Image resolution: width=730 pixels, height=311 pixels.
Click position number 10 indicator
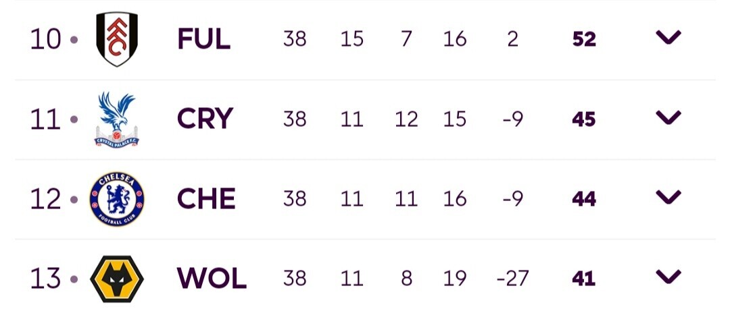(46, 40)
